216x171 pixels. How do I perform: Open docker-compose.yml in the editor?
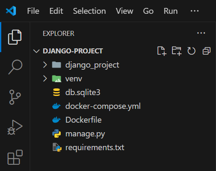point(103,106)
